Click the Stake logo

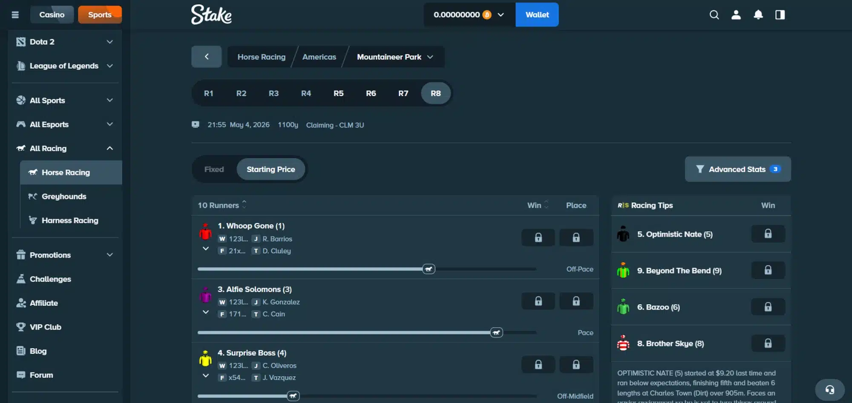click(x=211, y=14)
